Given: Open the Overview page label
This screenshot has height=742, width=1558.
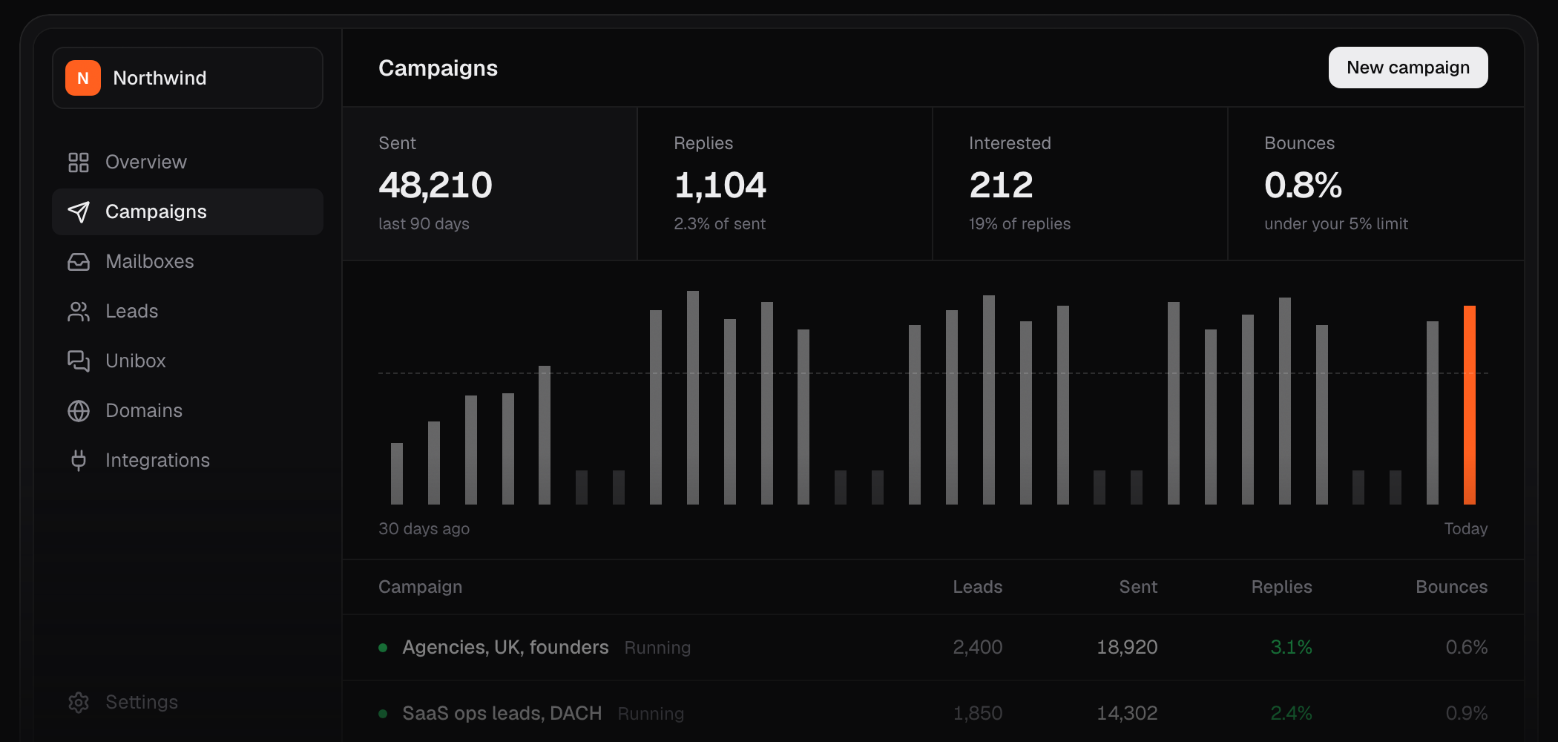Looking at the screenshot, I should coord(146,162).
